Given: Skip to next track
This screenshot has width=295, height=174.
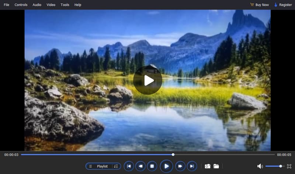Looking at the screenshot, I should [192, 166].
